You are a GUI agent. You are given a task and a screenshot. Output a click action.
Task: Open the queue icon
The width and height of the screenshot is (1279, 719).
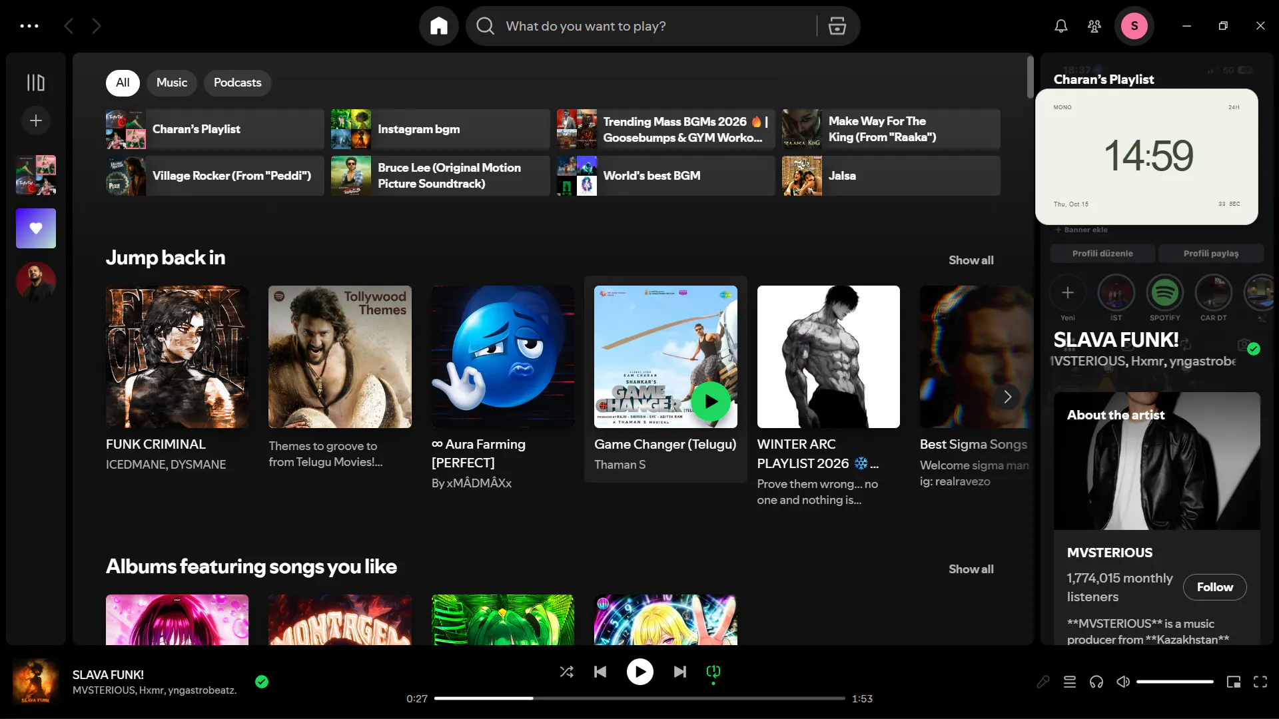click(x=1070, y=682)
